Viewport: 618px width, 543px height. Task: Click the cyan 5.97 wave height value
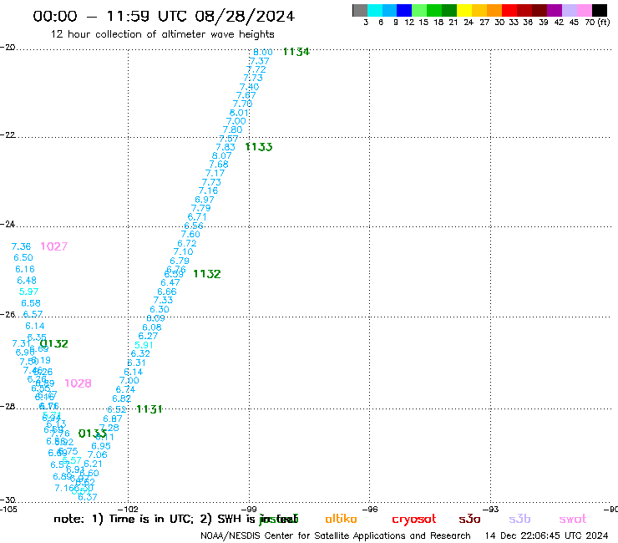tap(28, 292)
